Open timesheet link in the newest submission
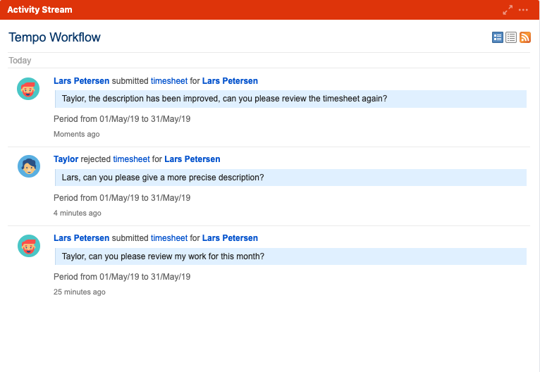This screenshot has width=540, height=372. pos(169,81)
